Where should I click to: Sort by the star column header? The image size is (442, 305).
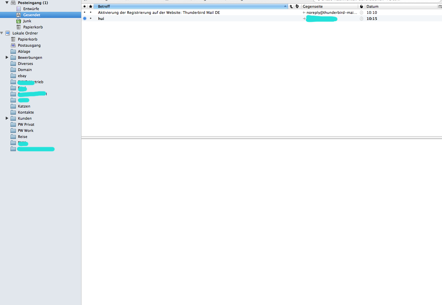click(91, 6)
